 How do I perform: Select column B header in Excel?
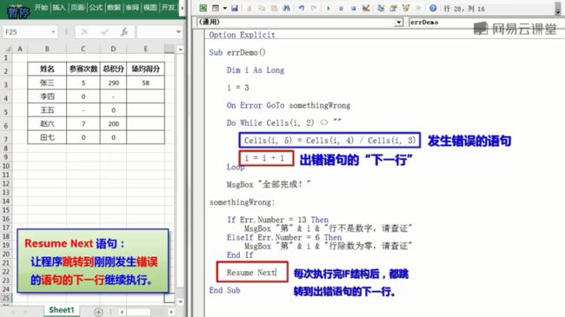pos(47,49)
